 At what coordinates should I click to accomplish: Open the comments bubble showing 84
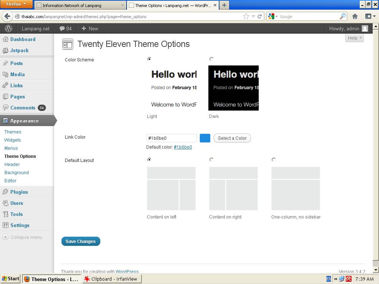coord(66,28)
